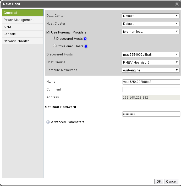Expand the Advanced Parameters section
The width and height of the screenshot is (181, 186).
tap(48, 122)
